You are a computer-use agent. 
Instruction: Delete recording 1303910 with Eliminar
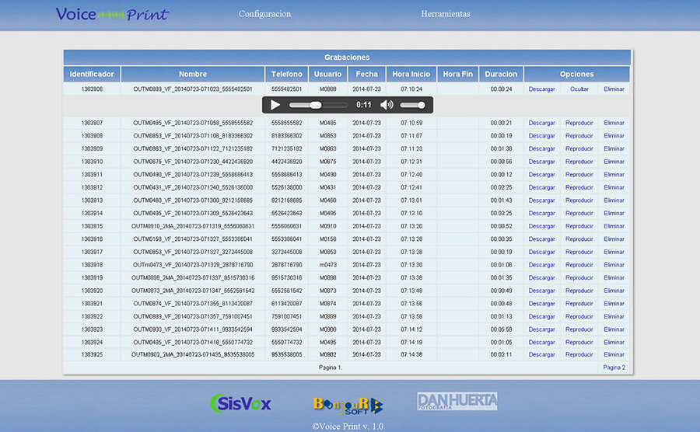click(614, 162)
